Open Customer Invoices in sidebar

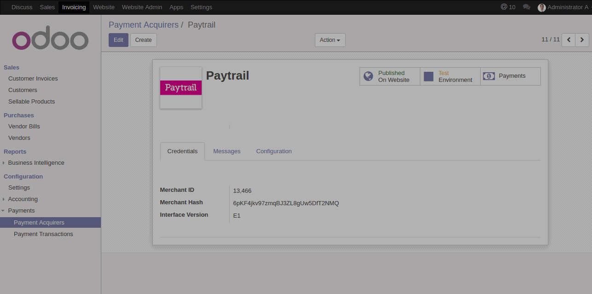[33, 79]
